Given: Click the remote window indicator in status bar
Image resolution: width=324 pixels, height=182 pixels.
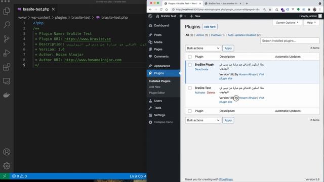Looking at the screenshot, I should (x=5, y=176).
